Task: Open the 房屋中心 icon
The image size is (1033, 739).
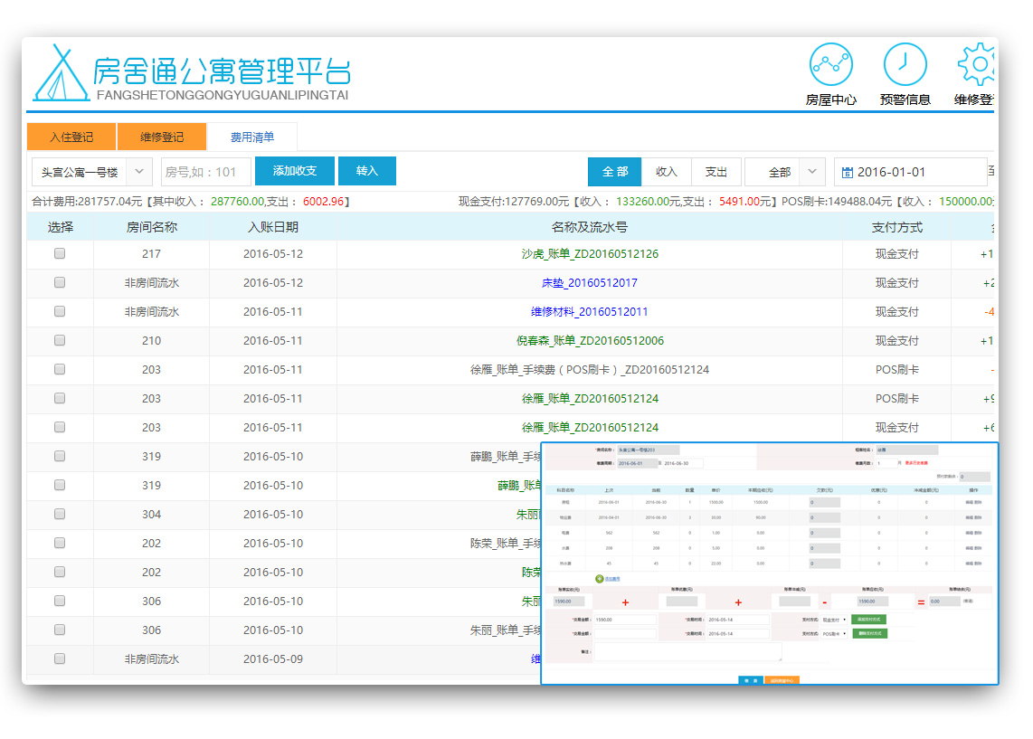Action: point(830,65)
